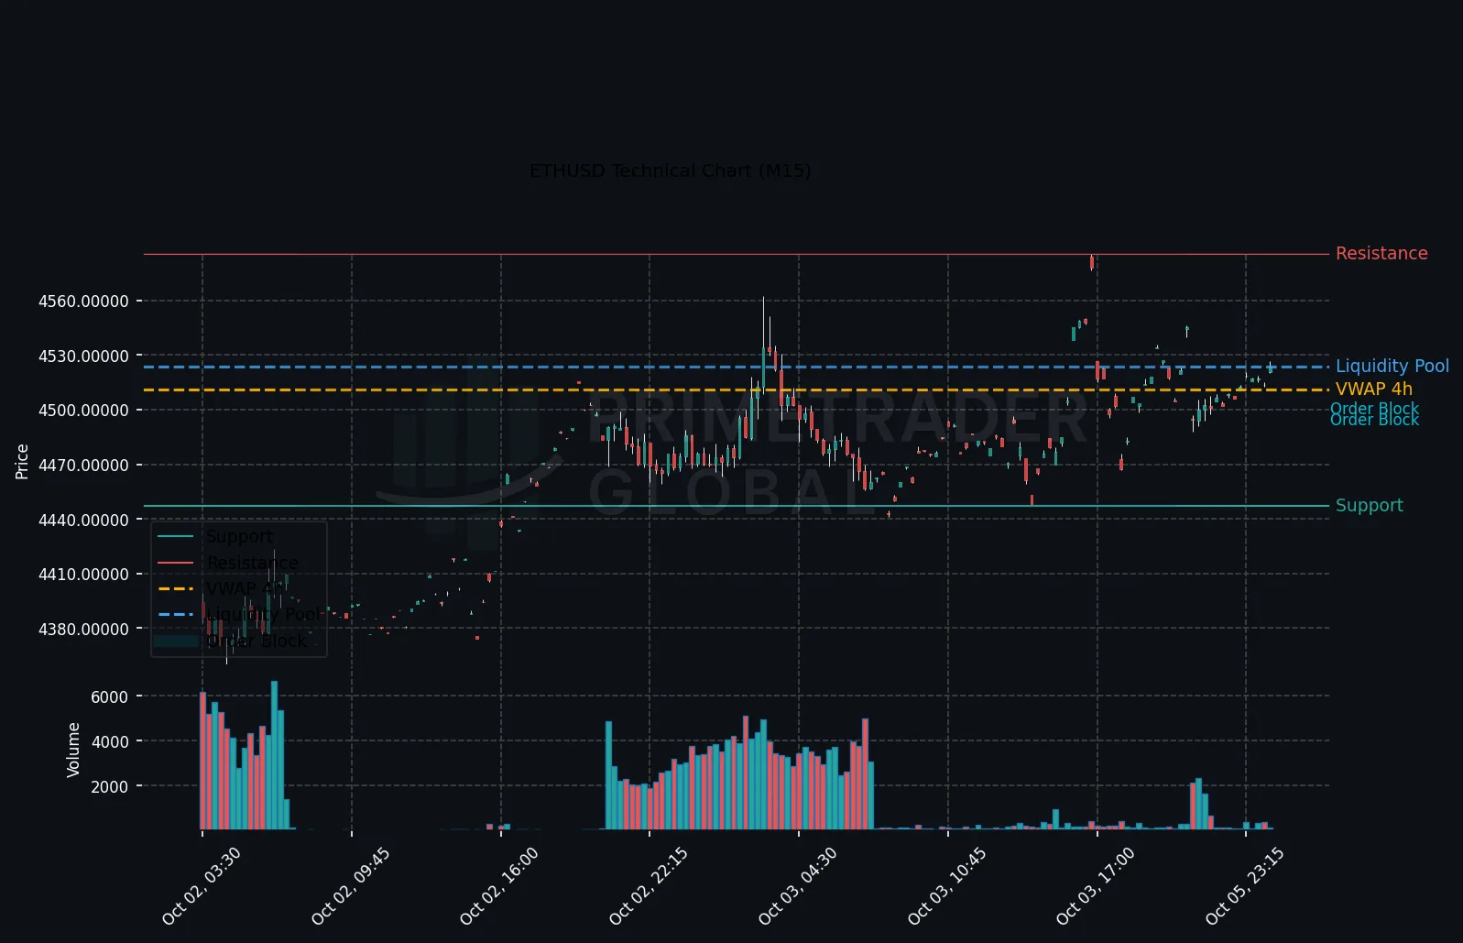Image resolution: width=1463 pixels, height=943 pixels.
Task: Click the 4470.00000 price tick
Action: coord(83,466)
